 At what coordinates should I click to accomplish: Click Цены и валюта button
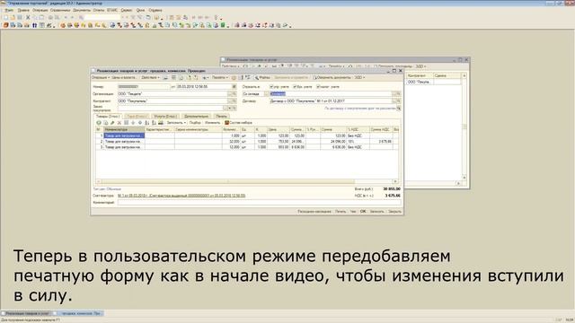point(124,78)
